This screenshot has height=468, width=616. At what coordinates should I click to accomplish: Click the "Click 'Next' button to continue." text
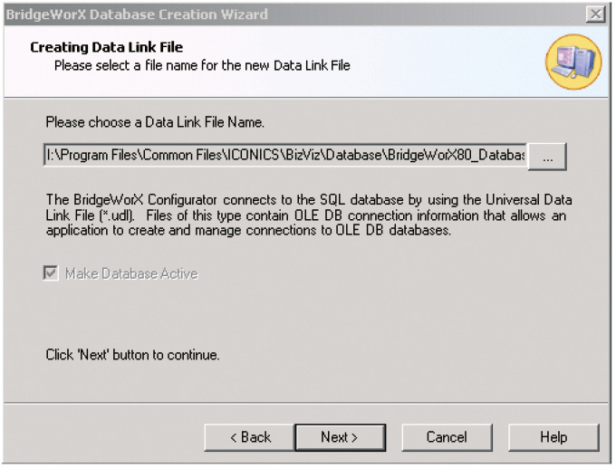click(132, 355)
